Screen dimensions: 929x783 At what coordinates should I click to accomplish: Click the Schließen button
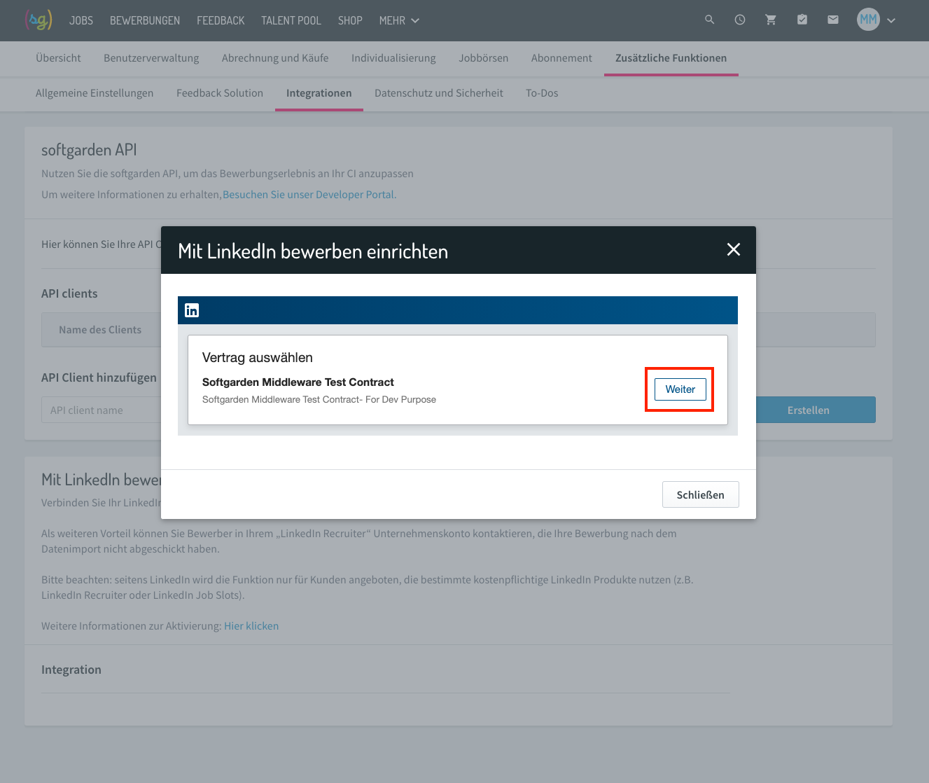(700, 494)
